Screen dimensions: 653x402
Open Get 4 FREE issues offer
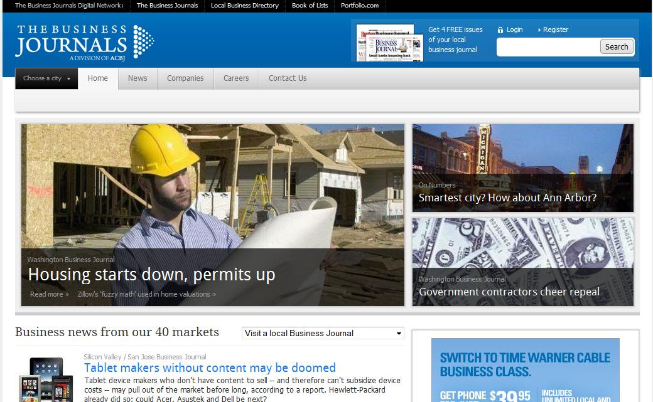pyautogui.click(x=455, y=40)
